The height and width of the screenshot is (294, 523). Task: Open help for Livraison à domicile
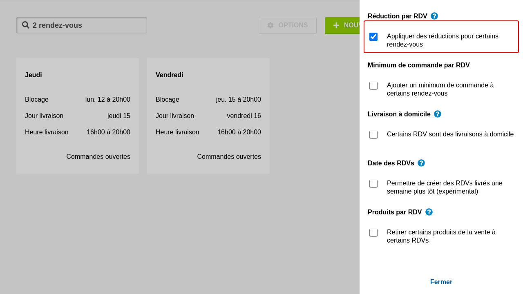pyautogui.click(x=438, y=114)
